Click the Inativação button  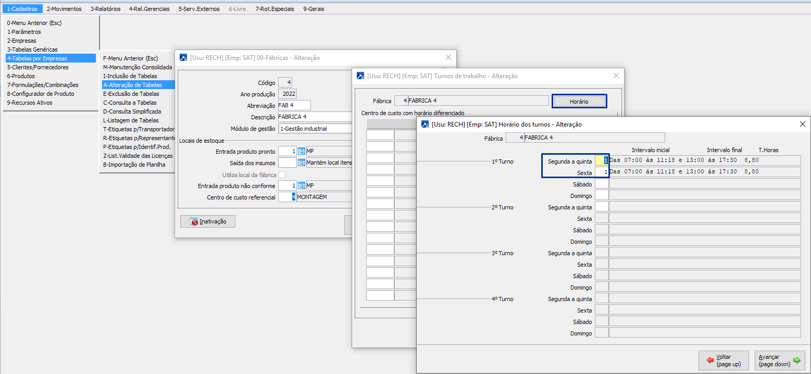(207, 221)
